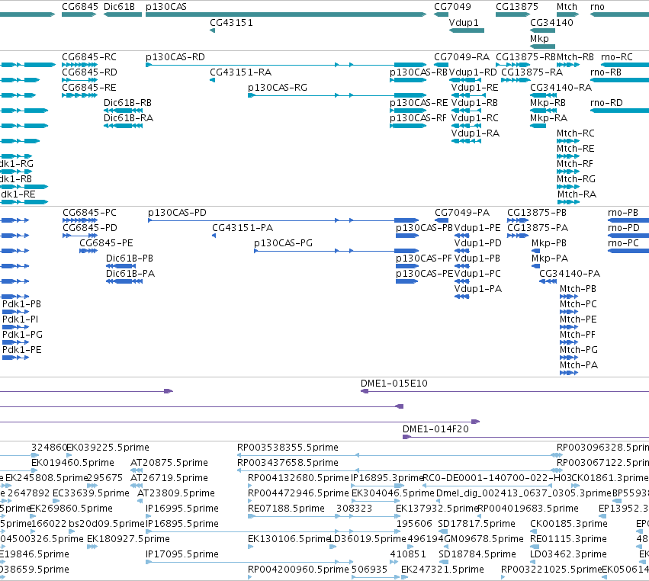This screenshot has width=649, height=581.
Task: Click protein label CG34140-PA
Action: [x=570, y=274]
